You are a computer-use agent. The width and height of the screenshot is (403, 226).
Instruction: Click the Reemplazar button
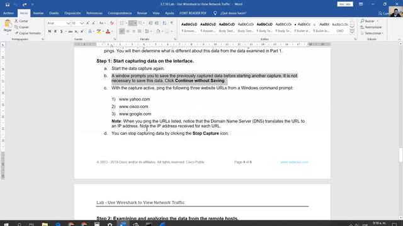tap(371, 27)
